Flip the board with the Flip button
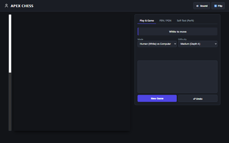The image size is (229, 143). 218,6
